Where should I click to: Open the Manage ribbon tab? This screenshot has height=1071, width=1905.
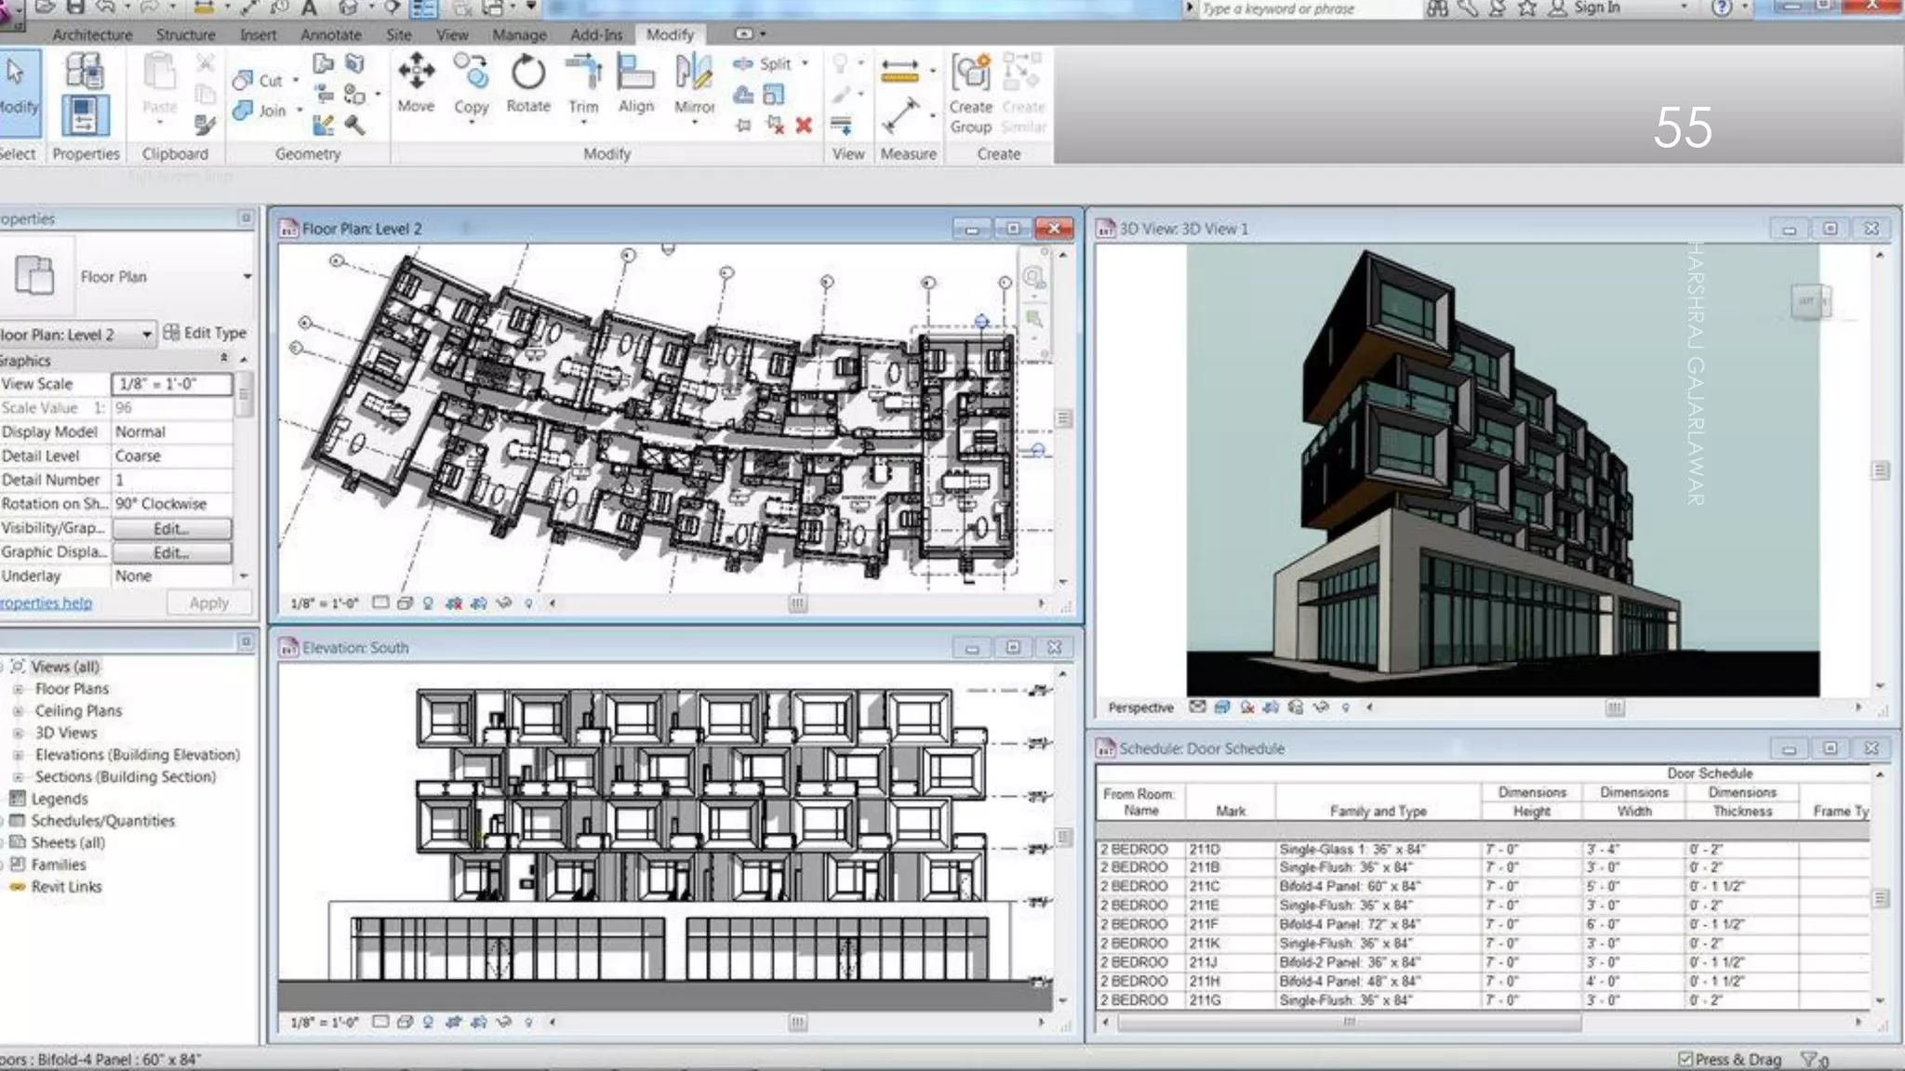tap(519, 34)
